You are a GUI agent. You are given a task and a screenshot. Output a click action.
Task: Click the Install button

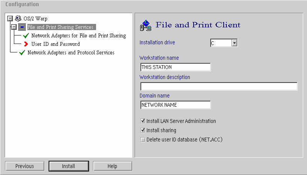(x=69, y=166)
